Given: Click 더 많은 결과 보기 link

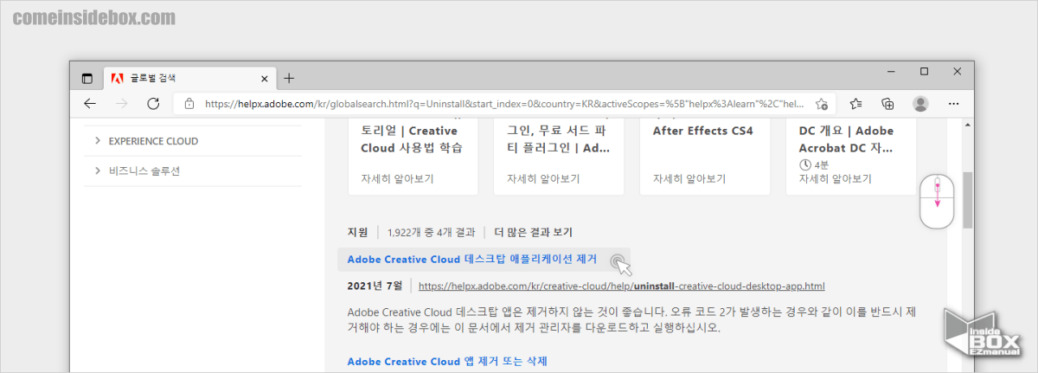Looking at the screenshot, I should coord(534,232).
